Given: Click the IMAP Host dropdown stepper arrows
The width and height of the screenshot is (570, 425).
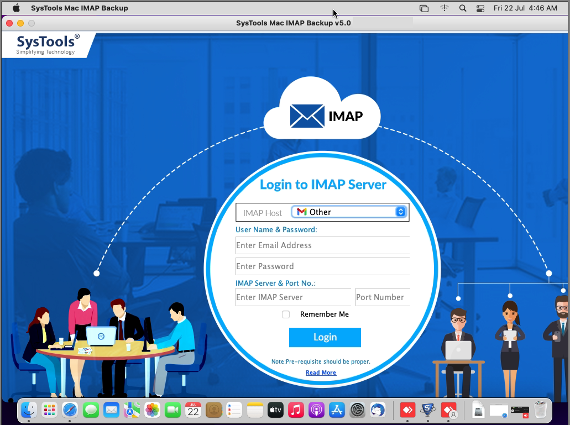Looking at the screenshot, I should pos(401,212).
